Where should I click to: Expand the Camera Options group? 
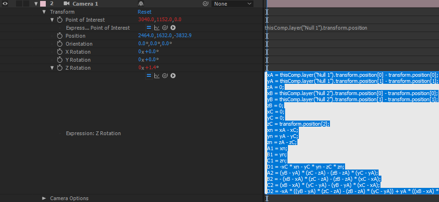44,198
